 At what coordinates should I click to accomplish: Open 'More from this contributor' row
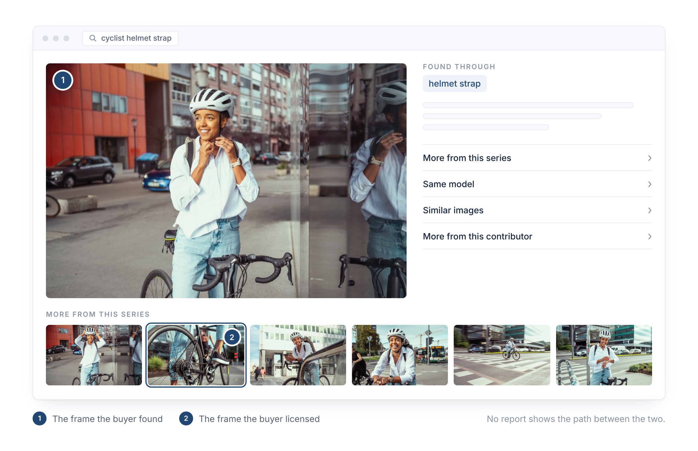point(537,236)
